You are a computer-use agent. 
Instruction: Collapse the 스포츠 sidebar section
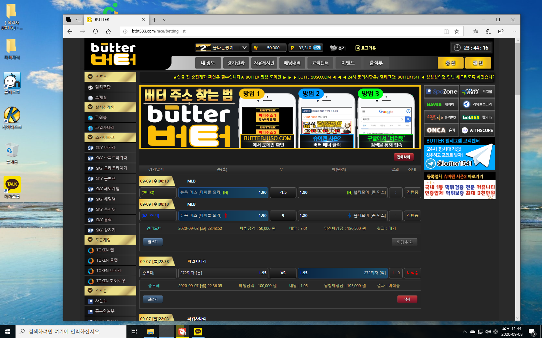90,77
